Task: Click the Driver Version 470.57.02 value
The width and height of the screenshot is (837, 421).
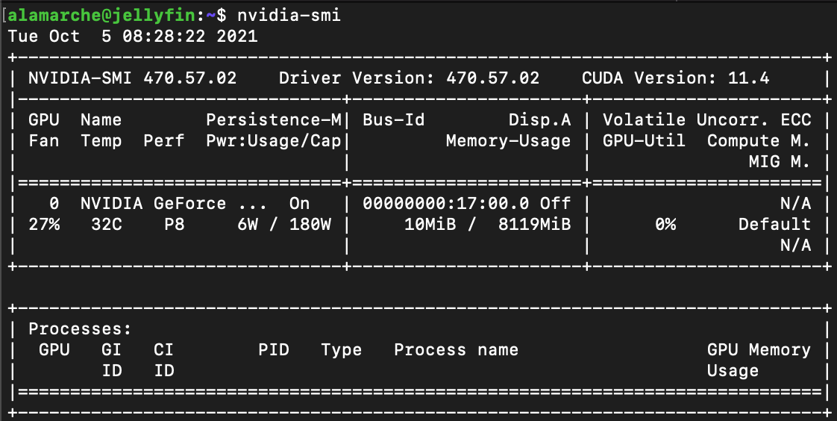Action: [492, 78]
